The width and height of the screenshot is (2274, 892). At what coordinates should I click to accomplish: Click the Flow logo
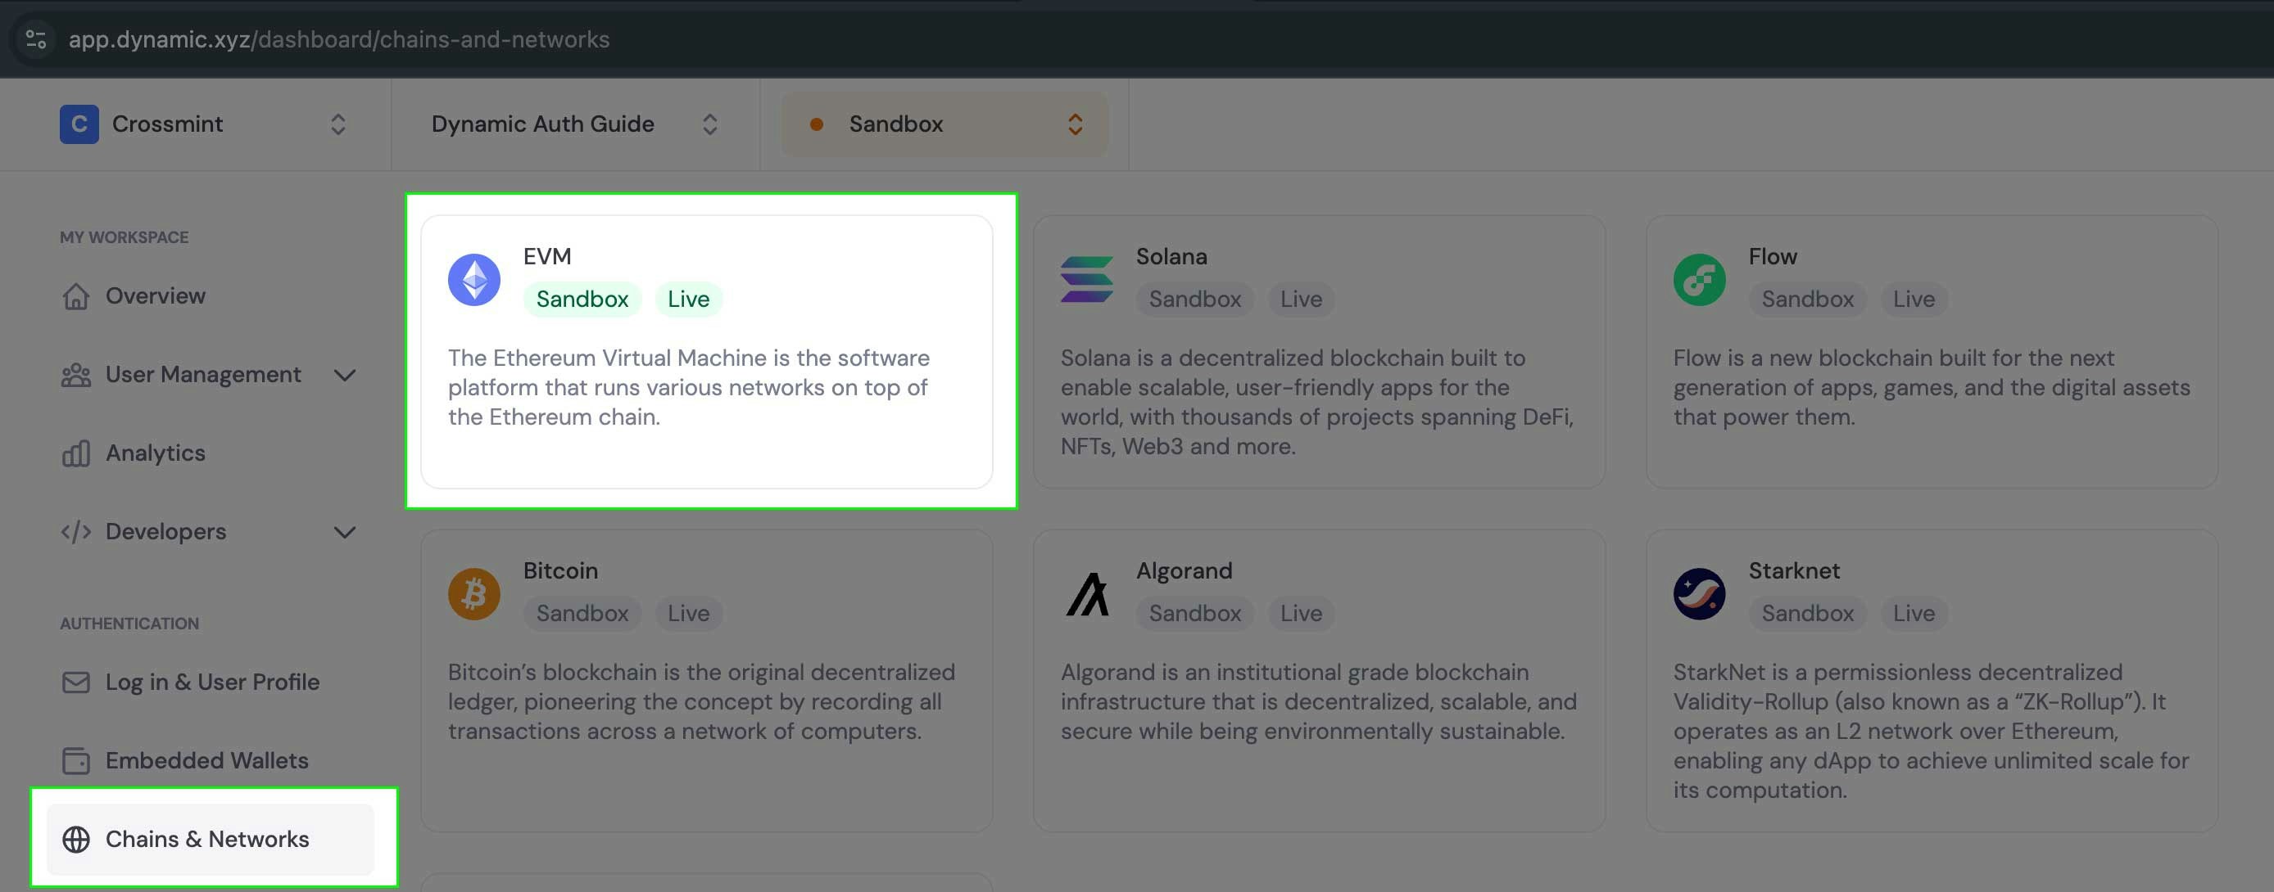(1699, 280)
